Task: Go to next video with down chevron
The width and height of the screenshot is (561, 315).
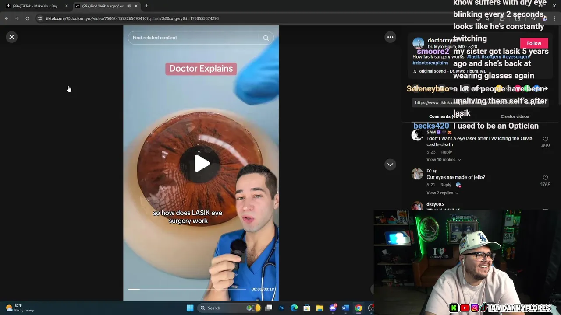Action: click(x=390, y=164)
